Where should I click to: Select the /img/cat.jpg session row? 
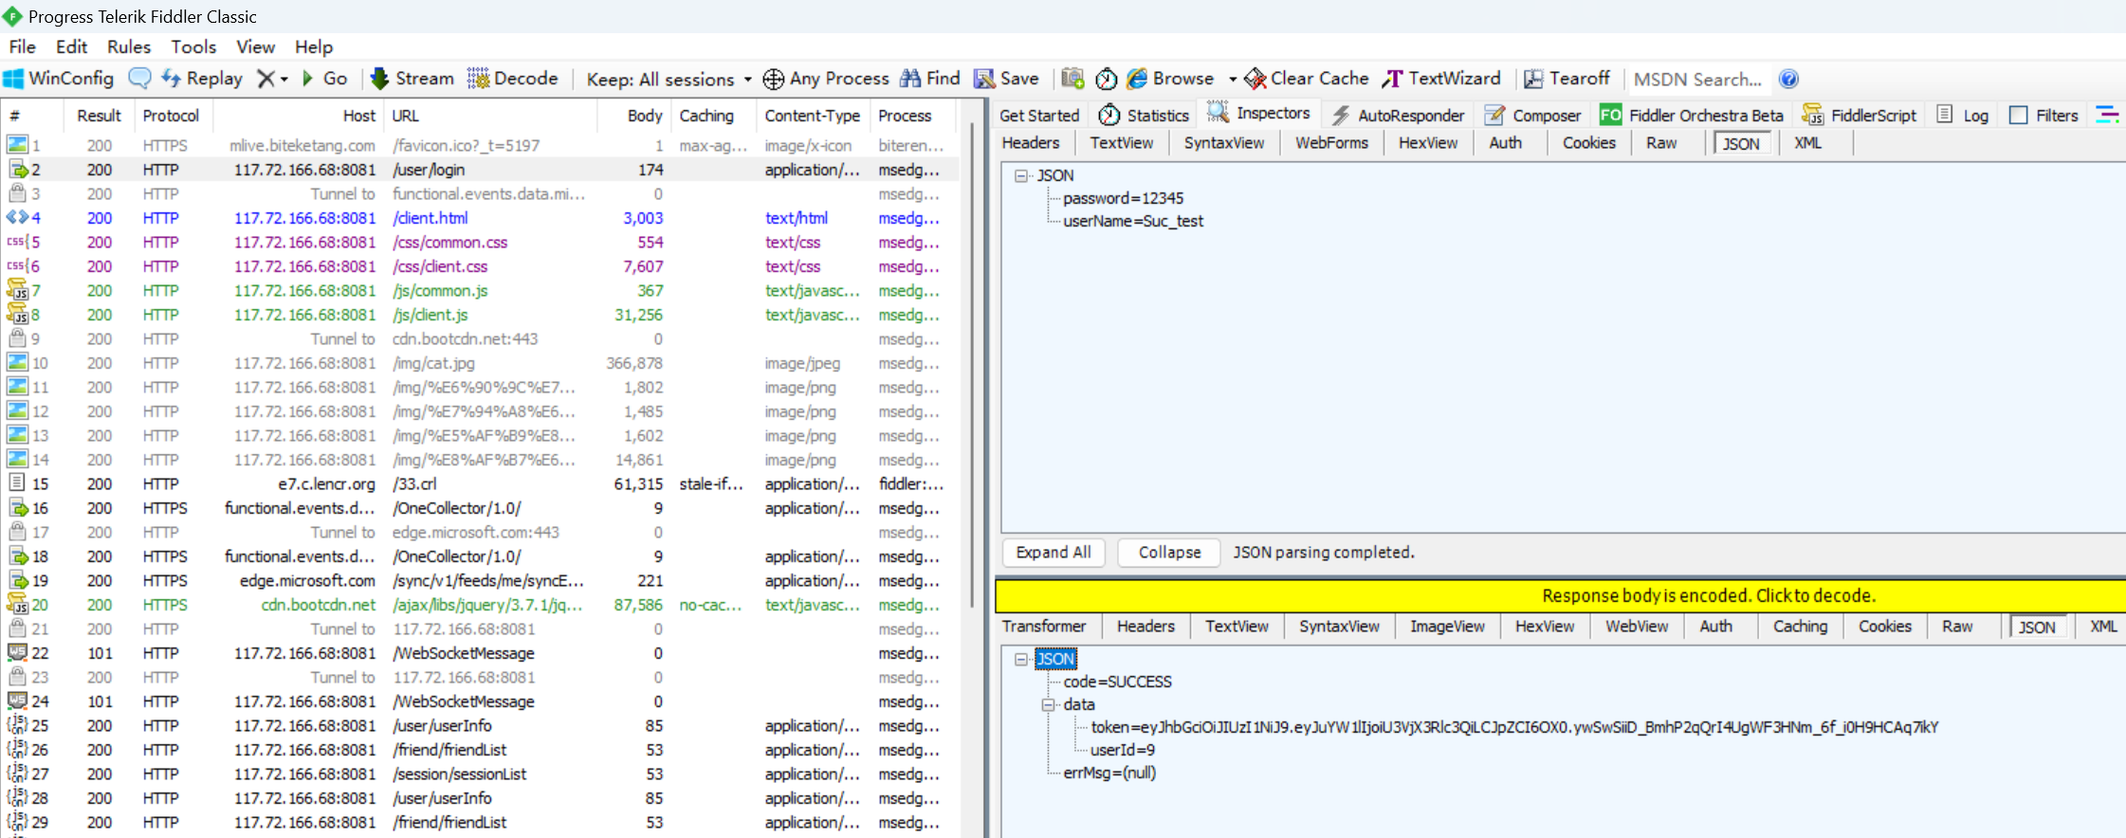click(x=480, y=363)
